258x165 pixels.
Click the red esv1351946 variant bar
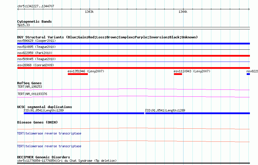tap(78, 74)
